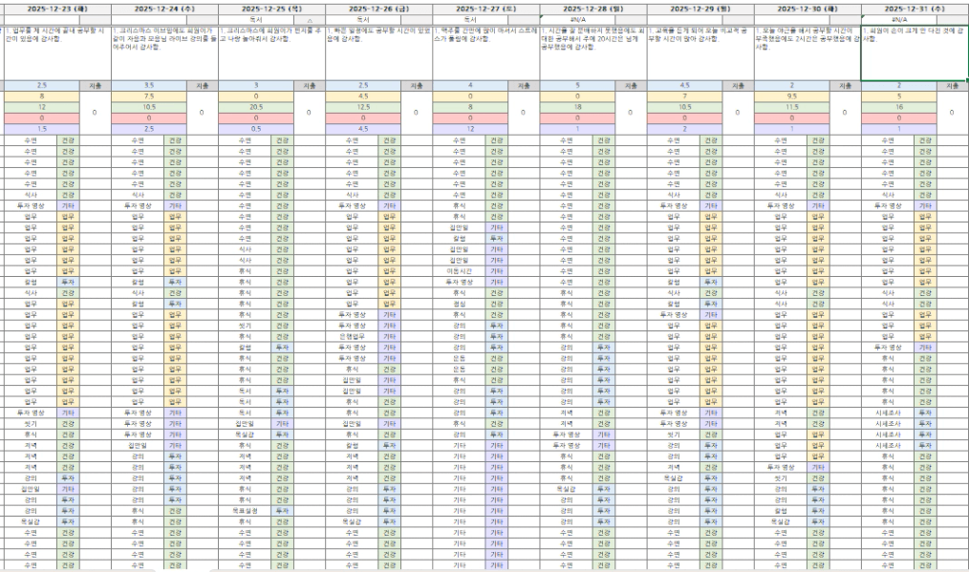Viewport: 969px width, 572px height.
Task: Select the 2025-12-30 date header cell
Action: point(807,10)
